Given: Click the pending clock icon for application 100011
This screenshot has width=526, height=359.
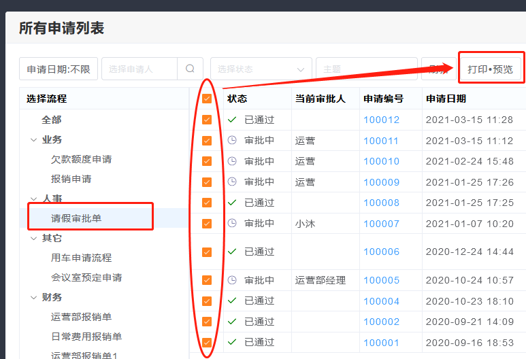Looking at the screenshot, I should click(x=232, y=141).
